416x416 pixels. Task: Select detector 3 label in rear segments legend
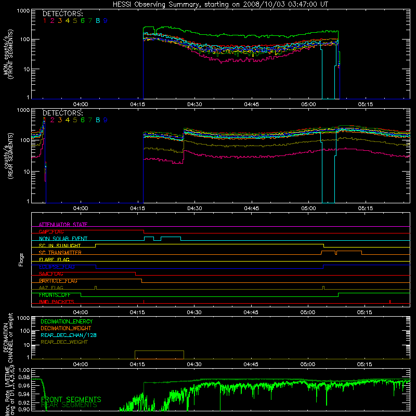tap(60, 120)
